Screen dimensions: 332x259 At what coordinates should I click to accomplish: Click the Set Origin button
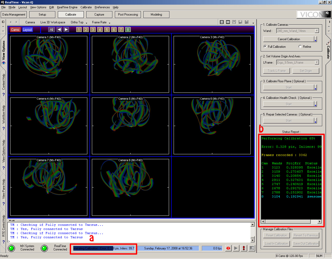point(306,71)
